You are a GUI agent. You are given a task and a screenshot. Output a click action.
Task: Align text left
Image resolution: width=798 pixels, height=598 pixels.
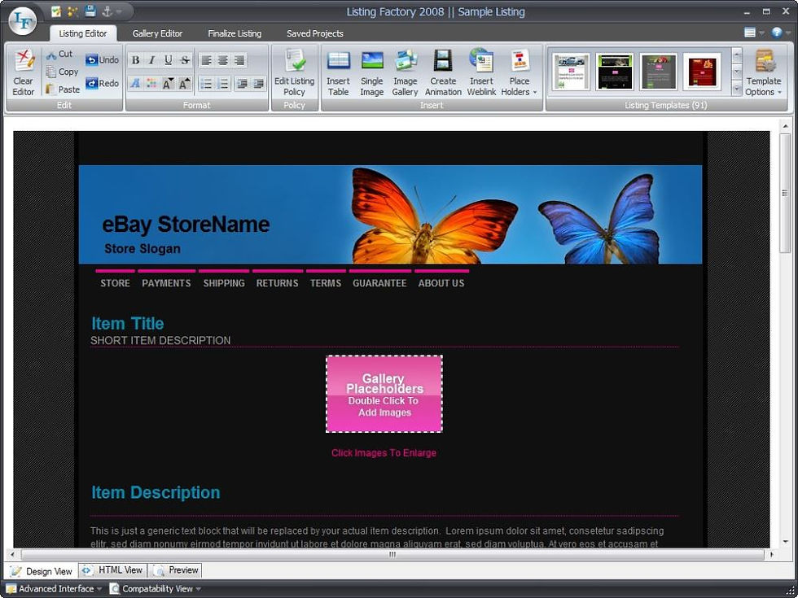point(206,60)
